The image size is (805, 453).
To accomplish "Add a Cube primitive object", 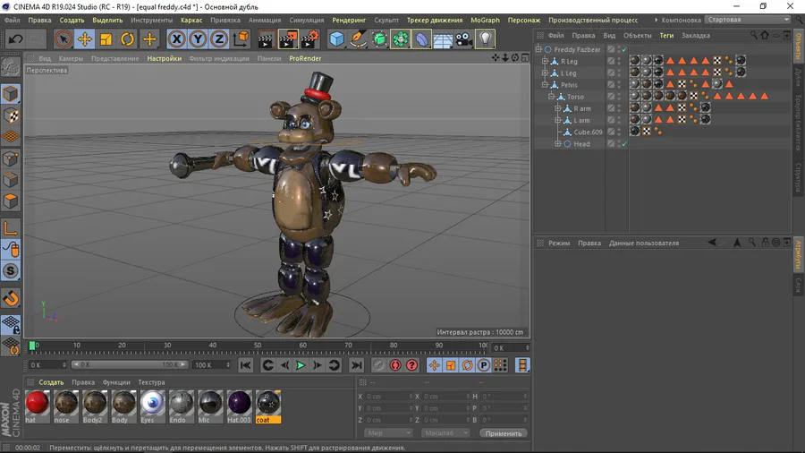I will pos(337,39).
